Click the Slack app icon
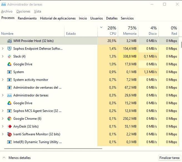The image size is (182, 162). click(x=9, y=56)
